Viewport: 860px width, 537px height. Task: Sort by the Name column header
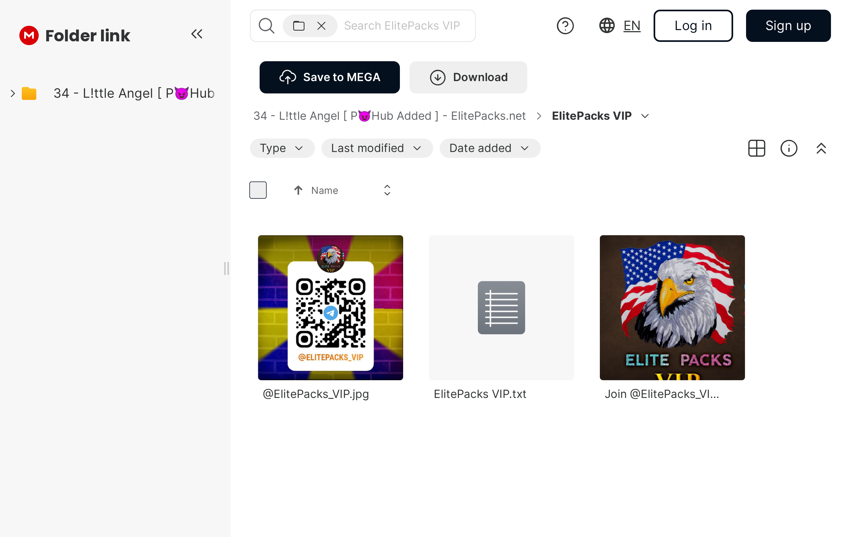[x=324, y=191]
